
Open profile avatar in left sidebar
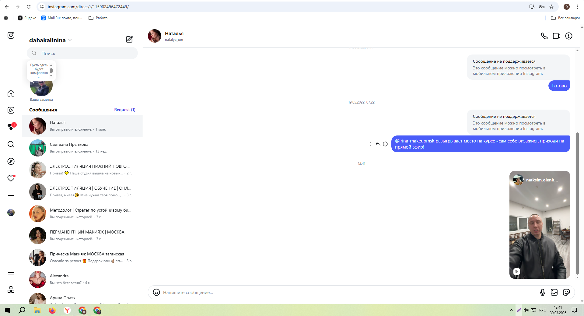point(11,212)
